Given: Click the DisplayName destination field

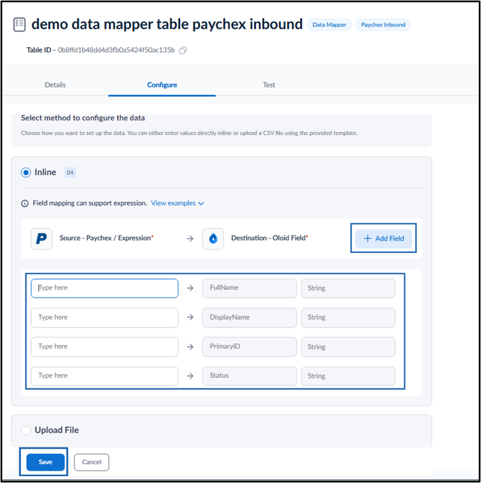Looking at the screenshot, I should pyautogui.click(x=249, y=318).
